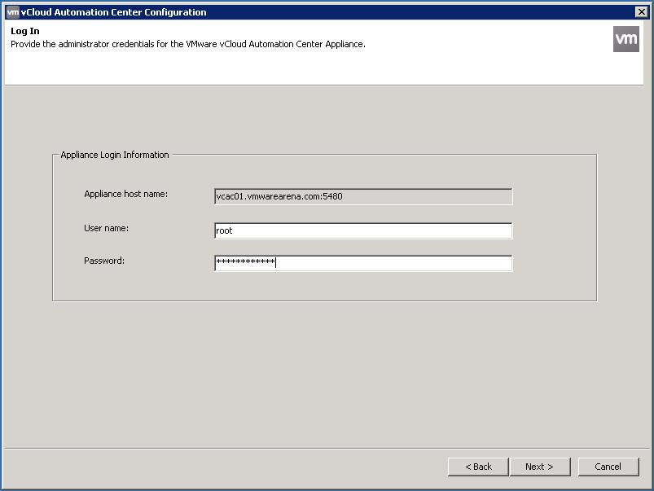Click the window title bar text
The width and height of the screenshot is (654, 491).
(114, 12)
